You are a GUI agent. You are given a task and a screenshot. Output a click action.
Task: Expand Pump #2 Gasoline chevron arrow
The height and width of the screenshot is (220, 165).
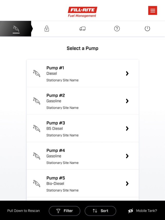click(127, 101)
